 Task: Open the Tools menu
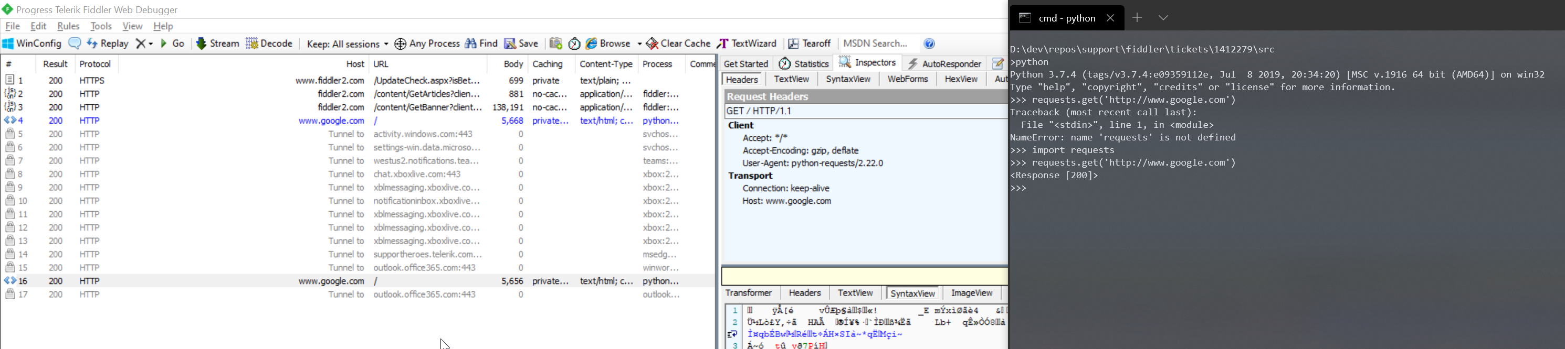click(x=101, y=27)
